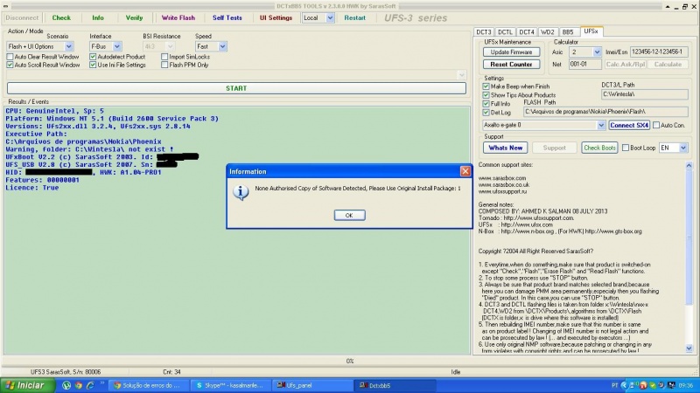
Task: Click the Restart toolbar button
Action: [355, 17]
